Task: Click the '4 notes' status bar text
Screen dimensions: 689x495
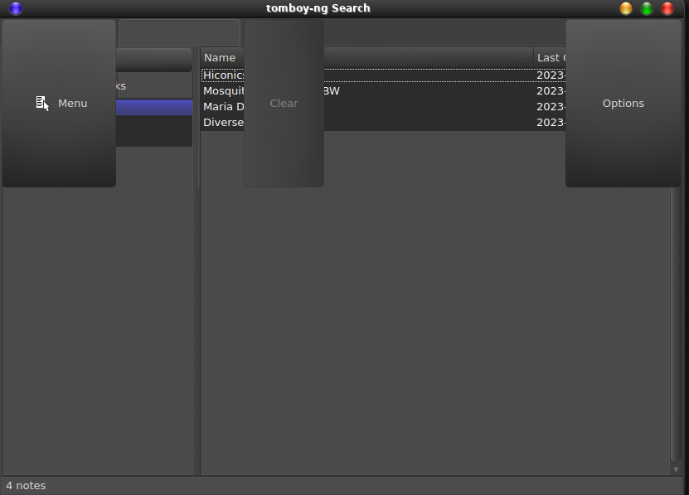Action: (26, 485)
